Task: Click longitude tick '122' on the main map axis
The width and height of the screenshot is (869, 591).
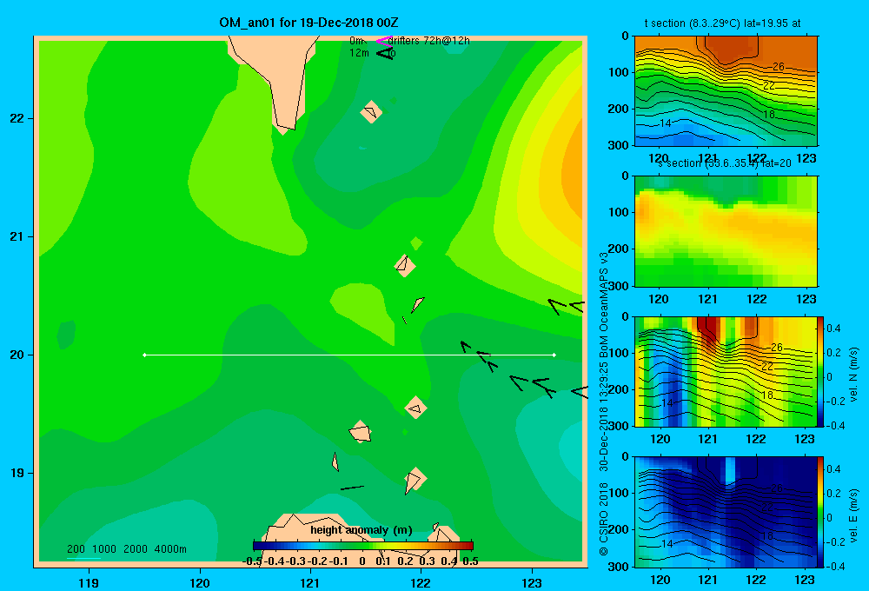Action: tap(421, 582)
